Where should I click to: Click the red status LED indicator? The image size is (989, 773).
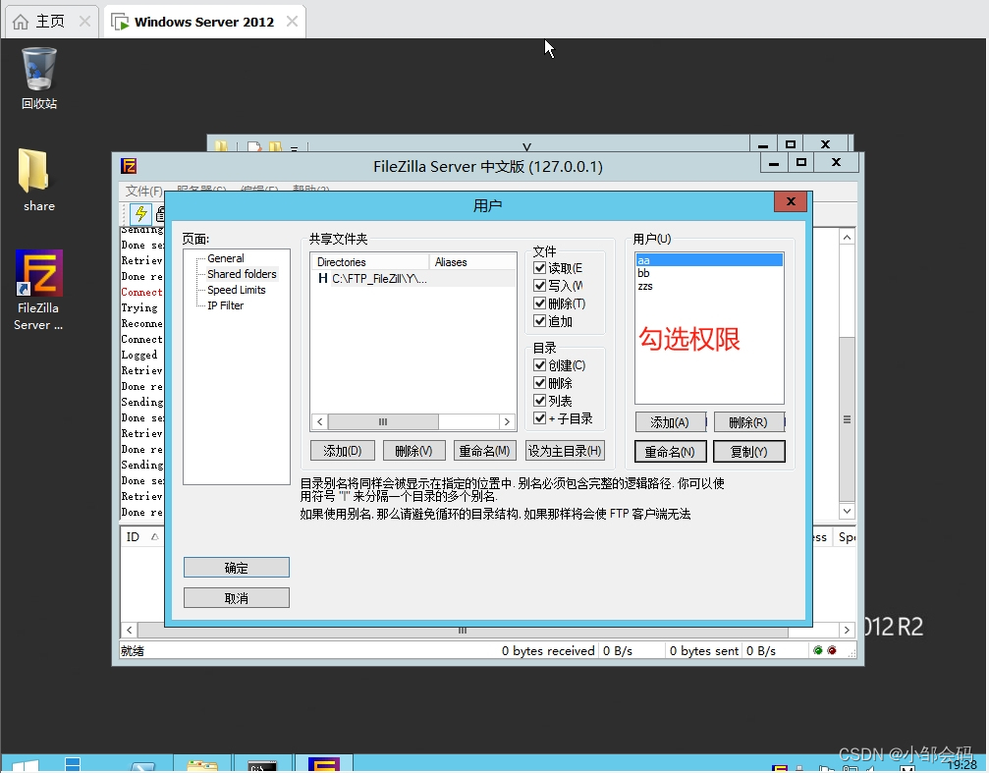click(832, 650)
